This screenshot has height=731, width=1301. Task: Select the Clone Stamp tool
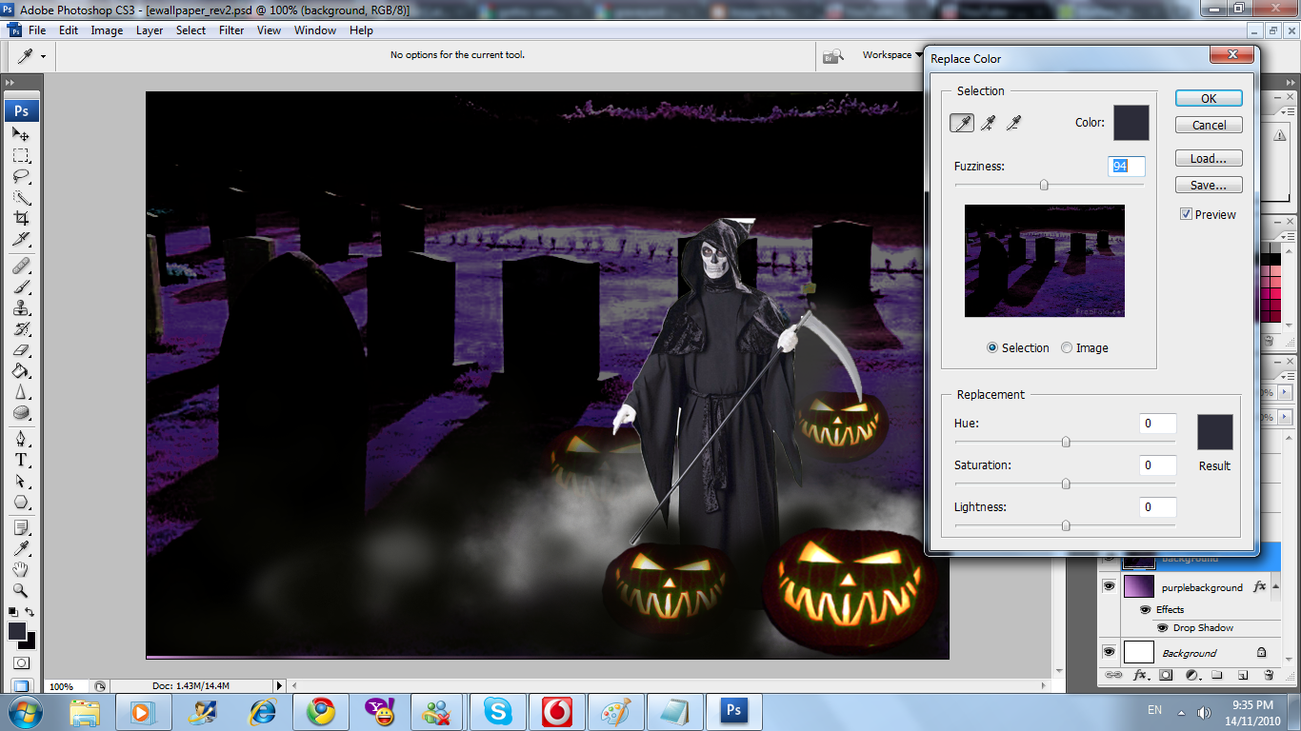point(21,307)
